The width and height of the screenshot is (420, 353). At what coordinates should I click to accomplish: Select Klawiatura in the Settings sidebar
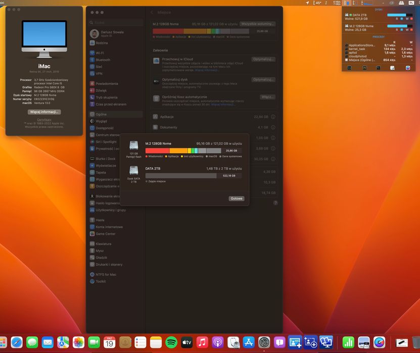[x=116, y=244]
